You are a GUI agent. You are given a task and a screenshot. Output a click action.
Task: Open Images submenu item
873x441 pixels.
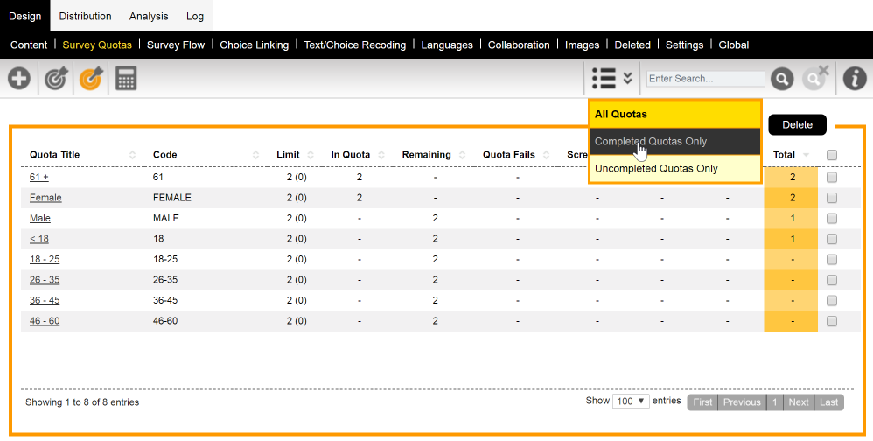pos(583,45)
